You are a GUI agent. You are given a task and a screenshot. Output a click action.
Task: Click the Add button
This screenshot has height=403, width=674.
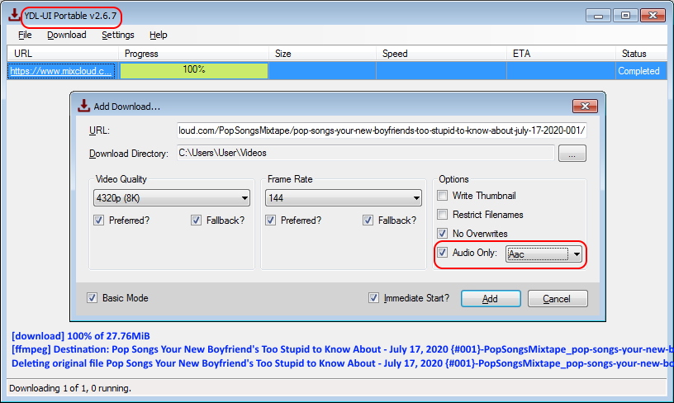[491, 299]
